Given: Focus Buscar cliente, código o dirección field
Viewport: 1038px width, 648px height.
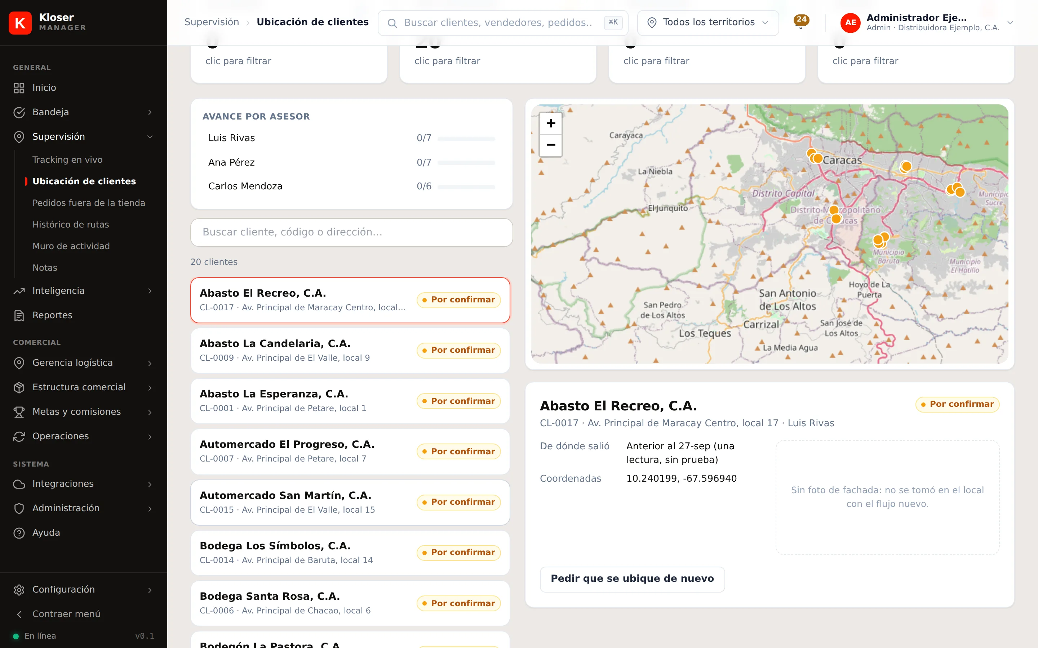Looking at the screenshot, I should (352, 232).
